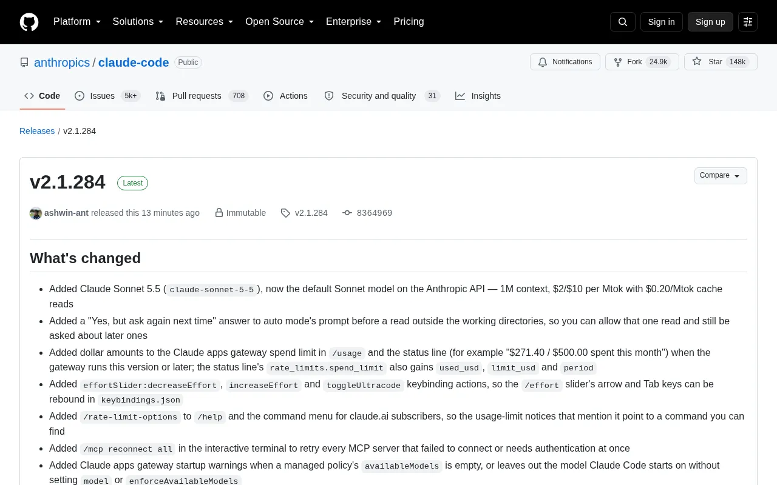The image size is (777, 485).
Task: Open the anthropics organization link
Action: [x=62, y=62]
